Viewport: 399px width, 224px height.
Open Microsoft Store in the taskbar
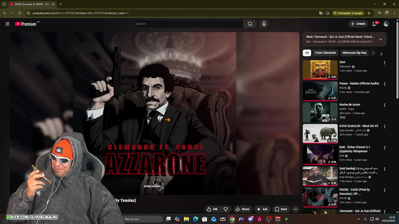pyautogui.click(x=204, y=219)
